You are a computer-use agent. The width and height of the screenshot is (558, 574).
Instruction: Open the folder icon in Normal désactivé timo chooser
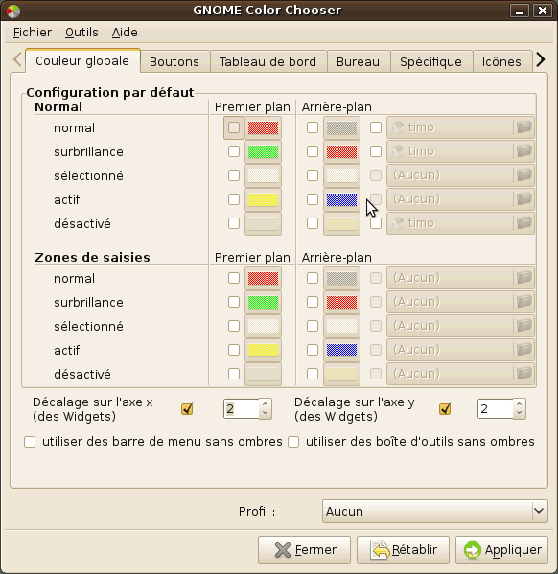523,223
